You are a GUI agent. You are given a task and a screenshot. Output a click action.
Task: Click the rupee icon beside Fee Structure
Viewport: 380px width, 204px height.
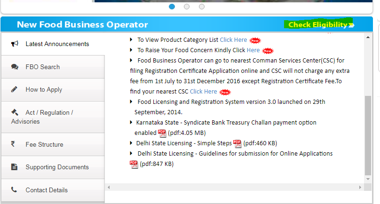click(x=14, y=144)
